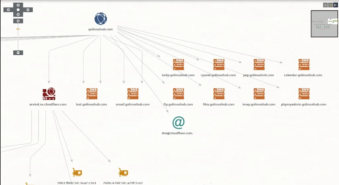
Task: Pan the graph left with the arrow
Action: click(8, 10)
